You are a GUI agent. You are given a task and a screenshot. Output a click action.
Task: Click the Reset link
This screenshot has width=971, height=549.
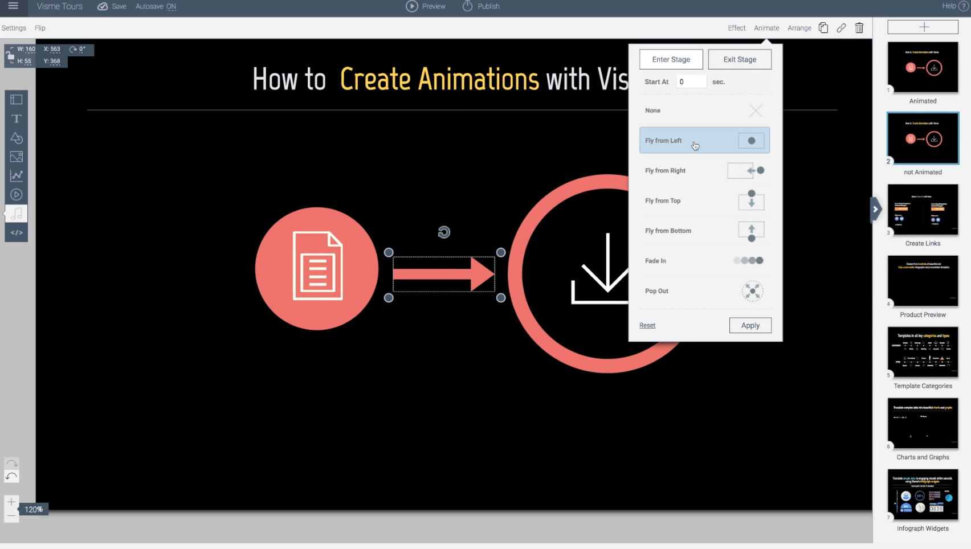pyautogui.click(x=647, y=325)
